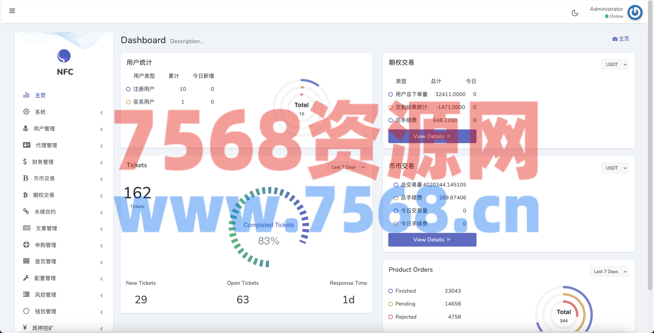Click the 财务管理 dollar icon

(25, 162)
